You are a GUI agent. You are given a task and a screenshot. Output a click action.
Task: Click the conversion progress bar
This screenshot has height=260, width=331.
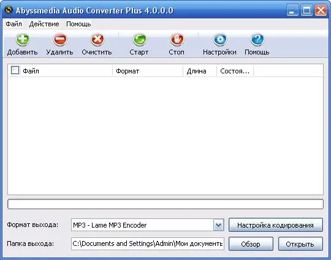(165, 204)
